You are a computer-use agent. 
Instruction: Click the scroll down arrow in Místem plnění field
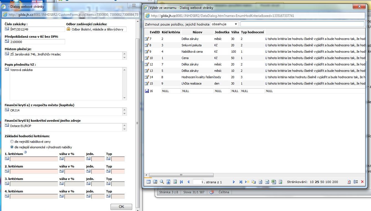[125, 58]
